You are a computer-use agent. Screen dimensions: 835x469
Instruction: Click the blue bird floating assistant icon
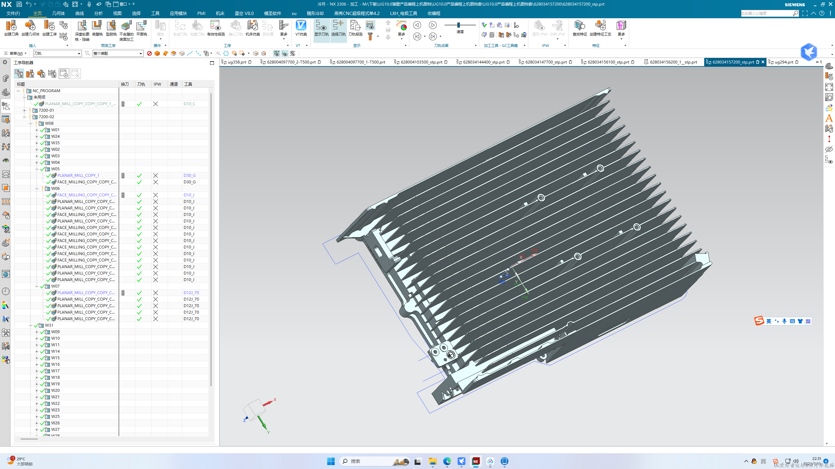809,52
